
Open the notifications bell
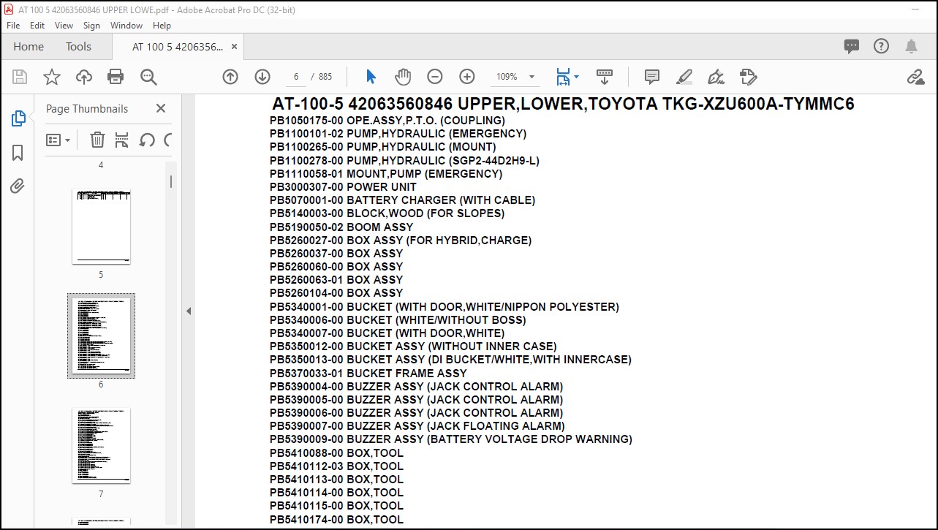coord(911,46)
